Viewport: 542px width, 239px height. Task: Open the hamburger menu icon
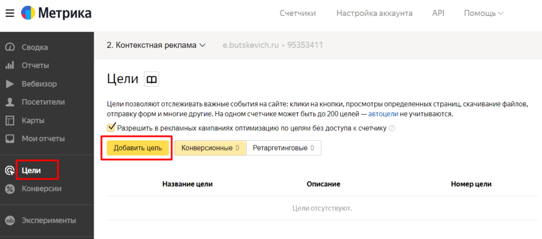pyautogui.click(x=10, y=13)
